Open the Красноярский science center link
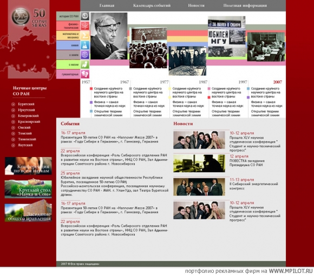The height and width of the screenshot is (275, 314). point(29,122)
